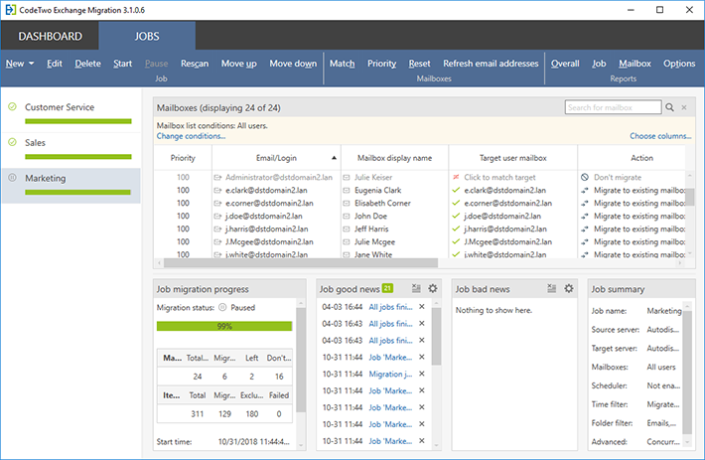Image resolution: width=705 pixels, height=460 pixels.
Task: Click the Customer Service job status icon
Action: tap(13, 106)
